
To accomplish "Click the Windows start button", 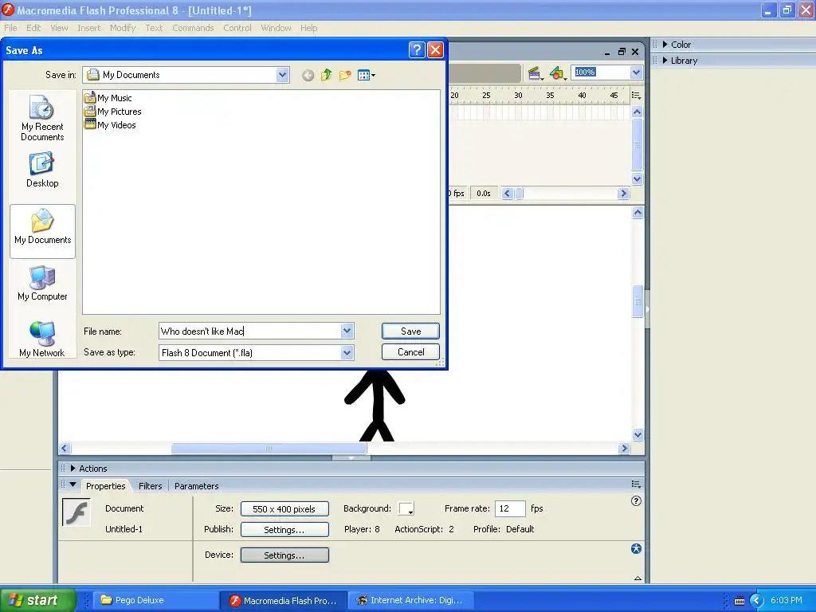I will click(x=37, y=600).
